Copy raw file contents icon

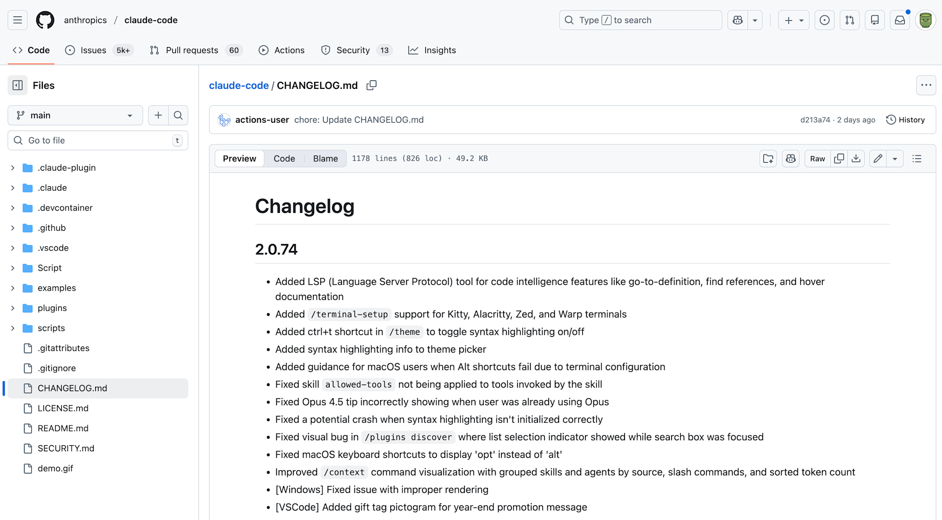pos(839,158)
